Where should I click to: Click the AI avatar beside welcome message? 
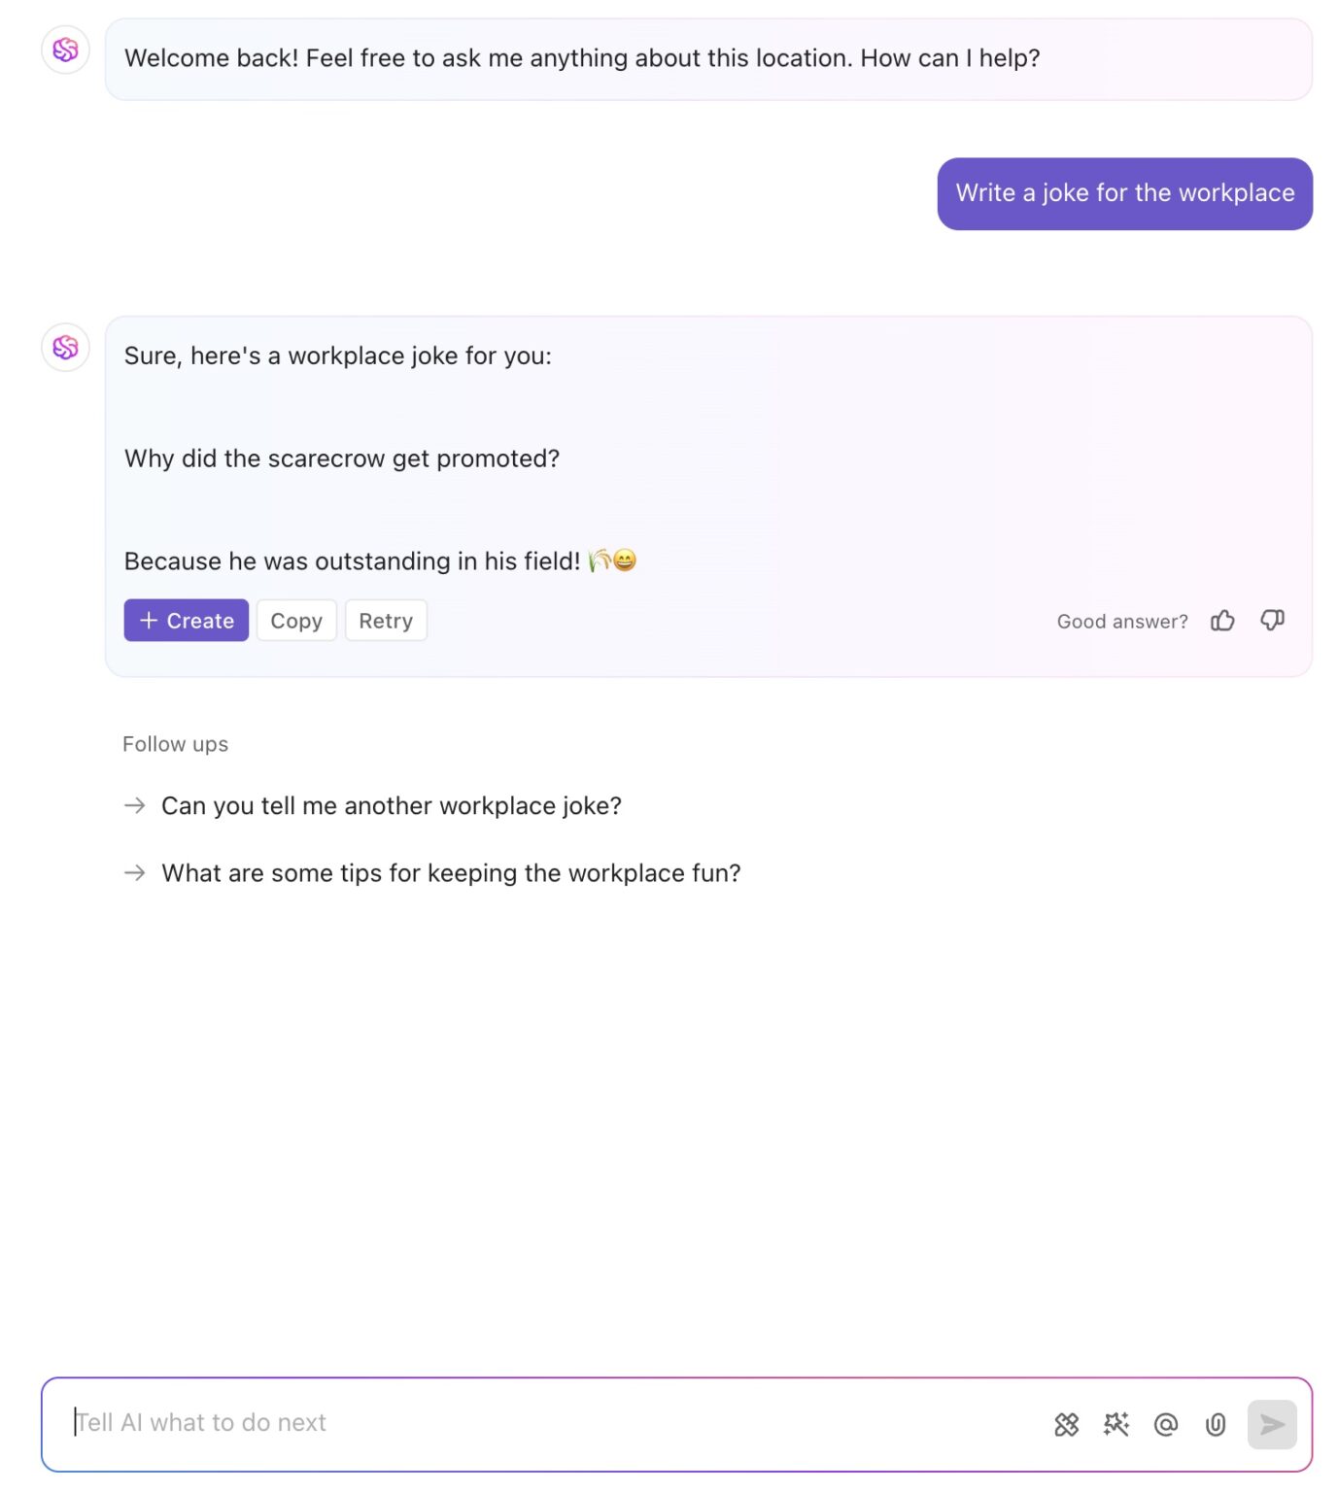65,50
